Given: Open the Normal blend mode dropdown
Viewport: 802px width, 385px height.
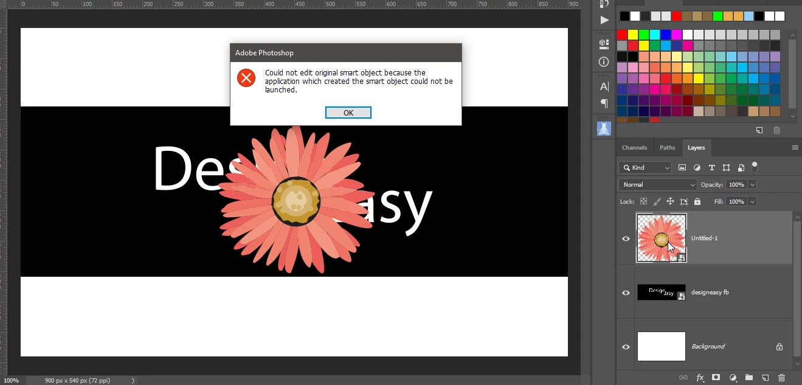Looking at the screenshot, I should 658,184.
